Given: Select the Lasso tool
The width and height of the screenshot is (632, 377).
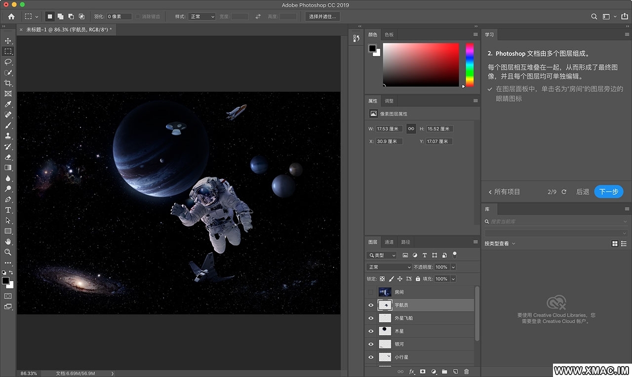Looking at the screenshot, I should [x=8, y=62].
